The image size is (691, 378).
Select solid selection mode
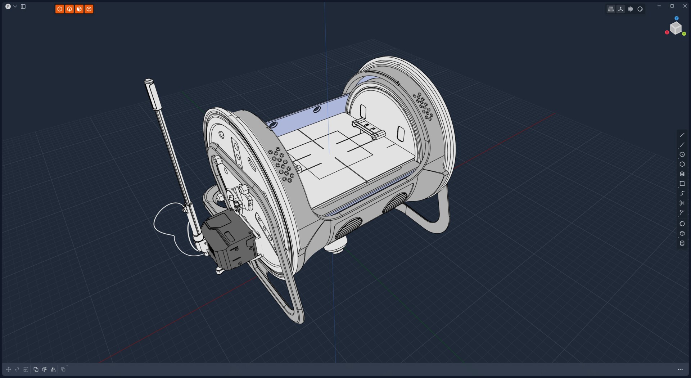tap(89, 9)
